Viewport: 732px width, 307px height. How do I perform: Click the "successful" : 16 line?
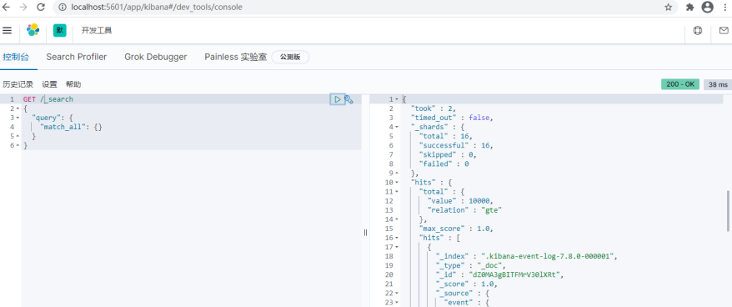(x=456, y=145)
